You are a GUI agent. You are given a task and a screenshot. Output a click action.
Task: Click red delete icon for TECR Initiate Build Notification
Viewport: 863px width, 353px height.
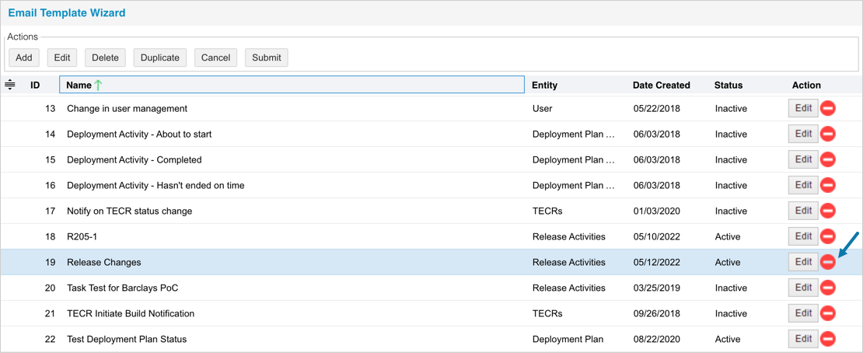click(828, 313)
